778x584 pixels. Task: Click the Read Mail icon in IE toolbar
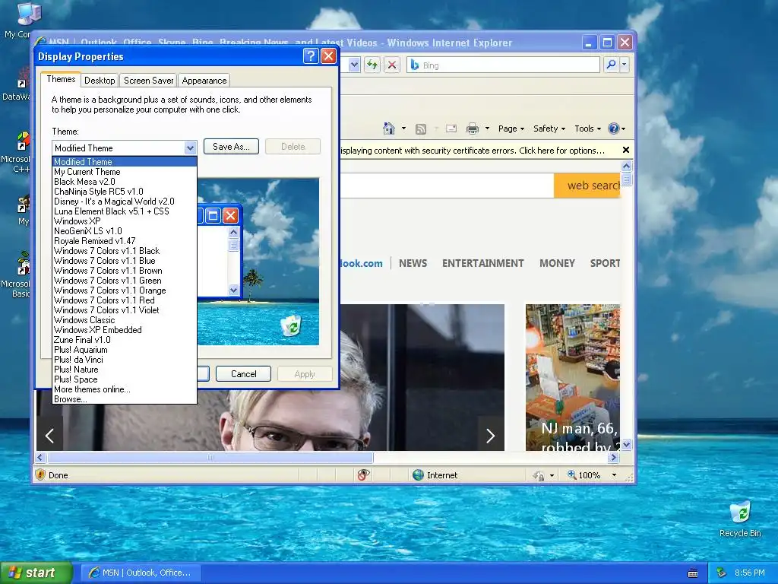click(x=451, y=129)
